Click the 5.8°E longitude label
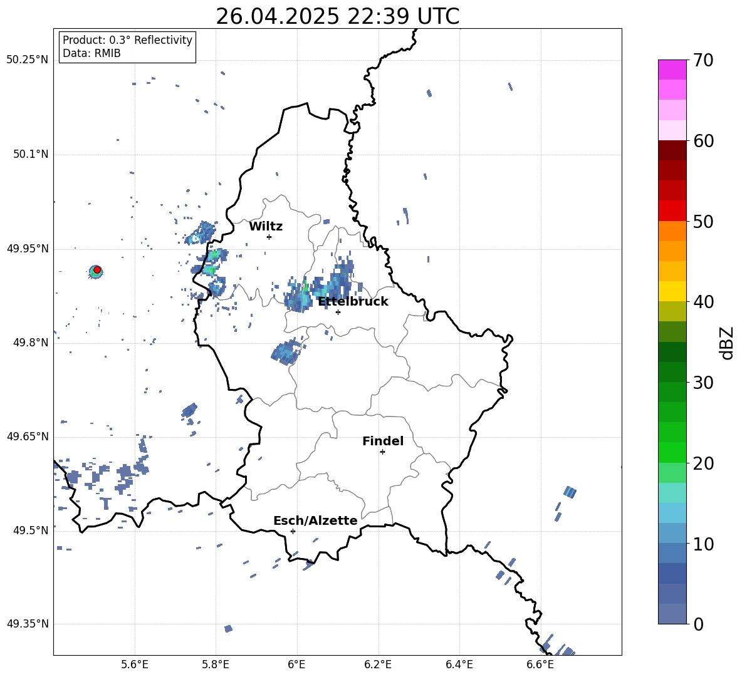Viewport: 742px width, 677px height. (216, 664)
